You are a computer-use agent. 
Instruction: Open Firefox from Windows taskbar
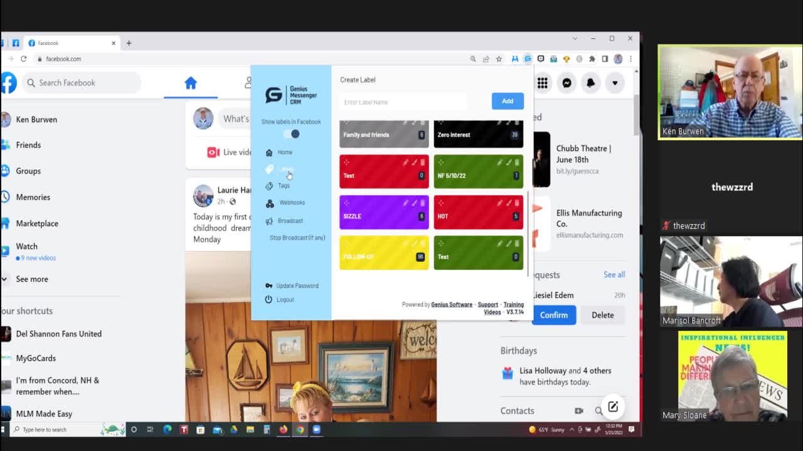coord(284,430)
